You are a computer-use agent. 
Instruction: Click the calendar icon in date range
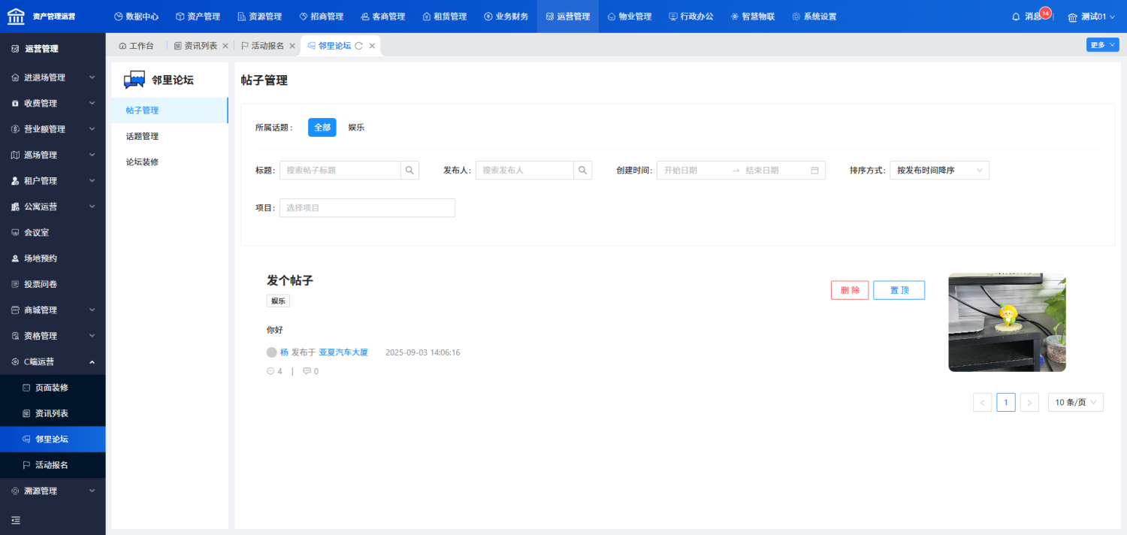coord(814,171)
